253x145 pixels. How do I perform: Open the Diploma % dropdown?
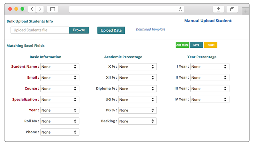(137, 89)
